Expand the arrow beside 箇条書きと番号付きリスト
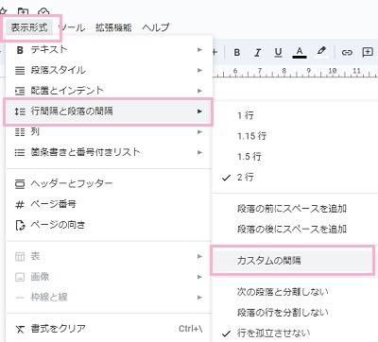378x342 pixels. [x=199, y=152]
